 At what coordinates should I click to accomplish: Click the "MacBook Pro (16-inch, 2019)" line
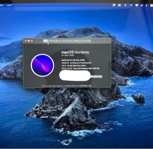tap(73, 60)
